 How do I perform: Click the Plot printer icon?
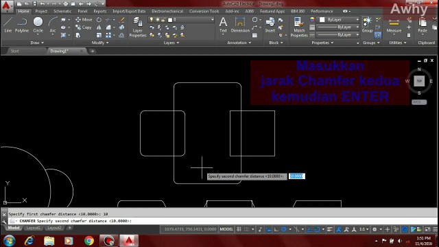65,4
